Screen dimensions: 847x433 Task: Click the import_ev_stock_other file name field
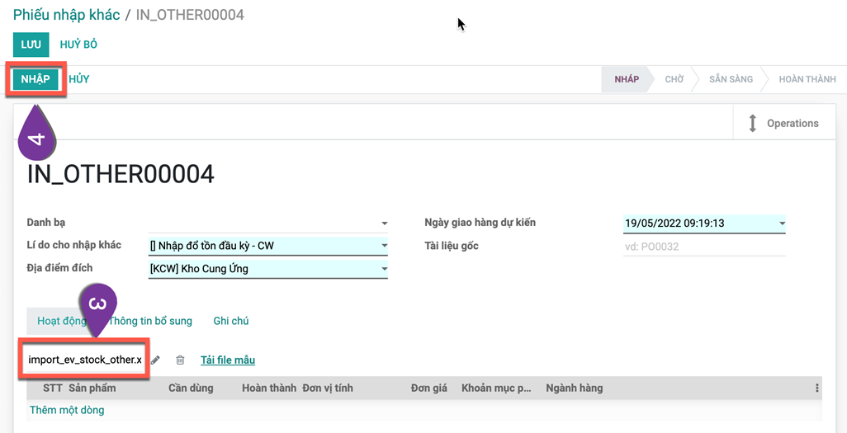[x=85, y=360]
